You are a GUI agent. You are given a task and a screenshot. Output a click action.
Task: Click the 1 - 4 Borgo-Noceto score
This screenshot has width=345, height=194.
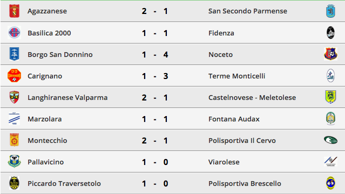155,54
